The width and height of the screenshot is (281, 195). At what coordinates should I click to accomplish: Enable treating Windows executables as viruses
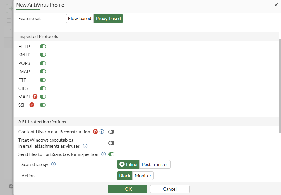click(x=111, y=143)
